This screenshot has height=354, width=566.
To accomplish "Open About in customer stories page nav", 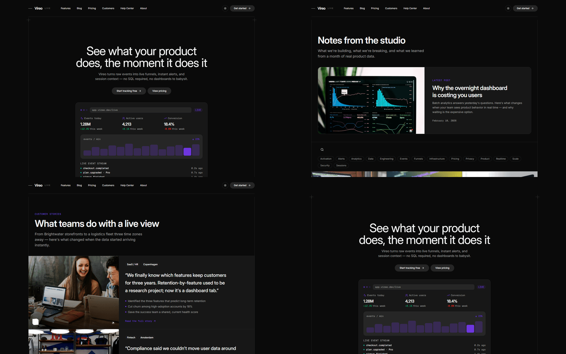I will [x=143, y=185].
